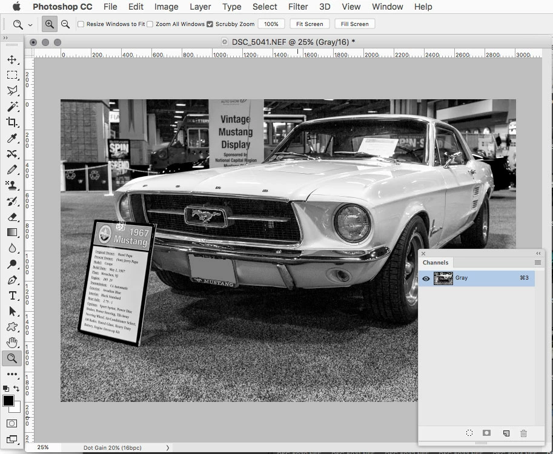This screenshot has height=454, width=553.
Task: Choose Zoom In mode in options bar
Action: (x=50, y=24)
